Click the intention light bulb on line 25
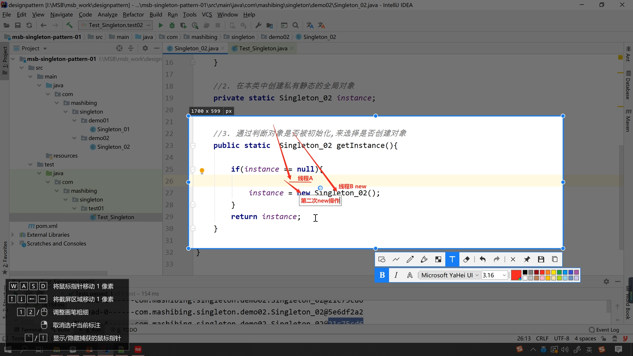The width and height of the screenshot is (633, 356). pyautogui.click(x=202, y=171)
